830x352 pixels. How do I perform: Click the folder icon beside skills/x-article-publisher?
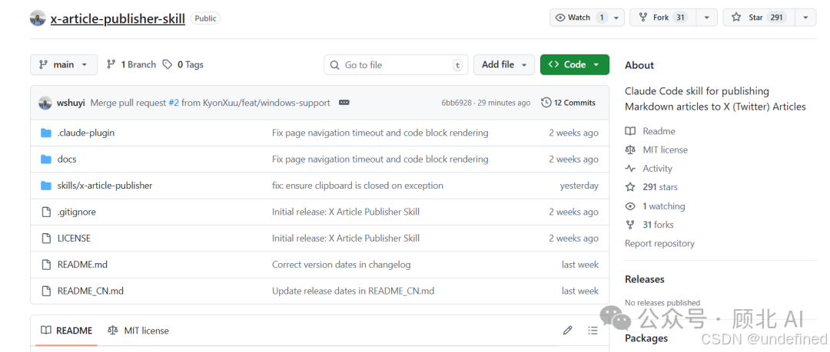coord(46,186)
